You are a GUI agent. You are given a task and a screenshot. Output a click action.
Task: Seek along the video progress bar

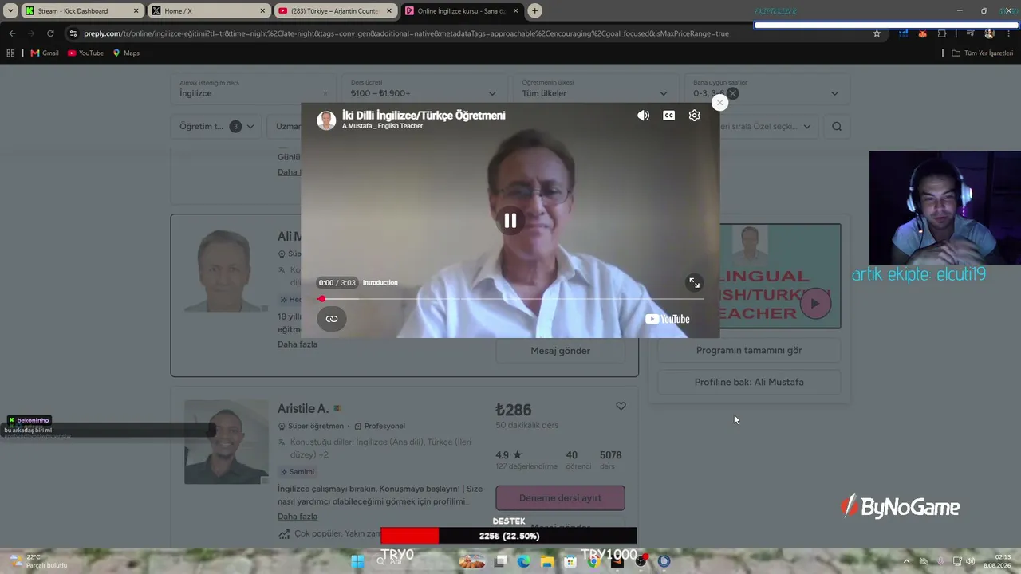(510, 299)
